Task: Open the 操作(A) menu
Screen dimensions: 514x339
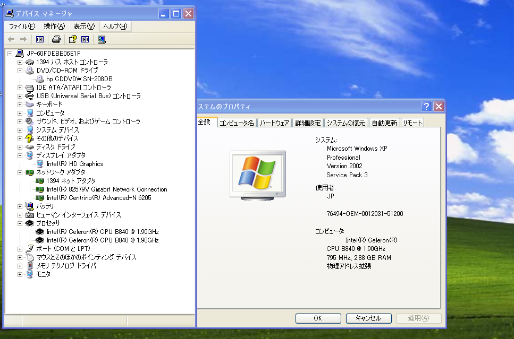Action: coord(54,27)
